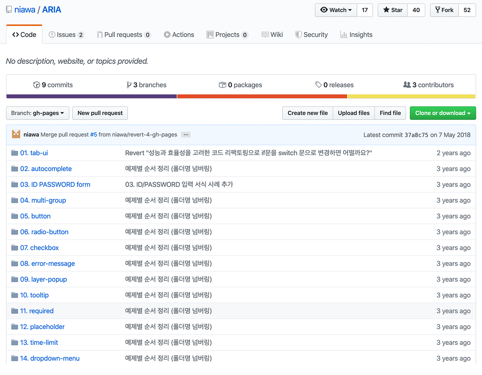Open latest commit 37a8c75 link

click(416, 135)
